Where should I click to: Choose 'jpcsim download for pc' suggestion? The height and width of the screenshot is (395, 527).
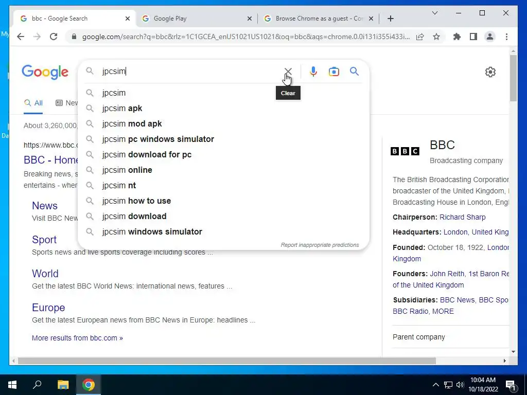pyautogui.click(x=223, y=154)
